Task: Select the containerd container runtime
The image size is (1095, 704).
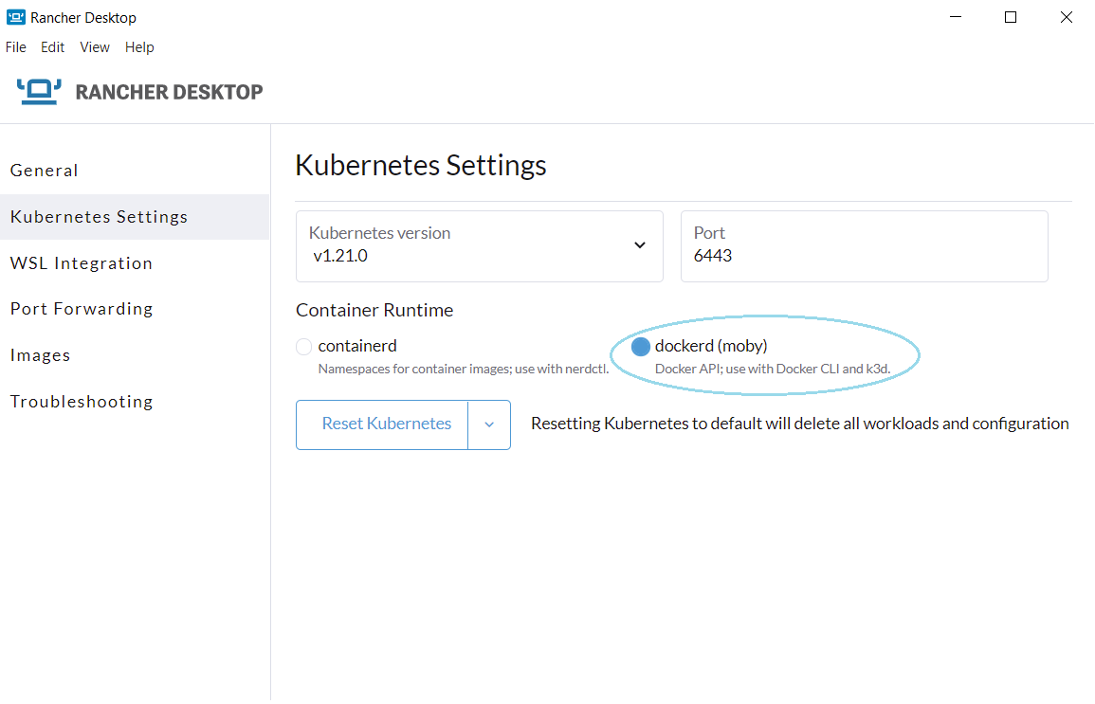Action: click(303, 346)
